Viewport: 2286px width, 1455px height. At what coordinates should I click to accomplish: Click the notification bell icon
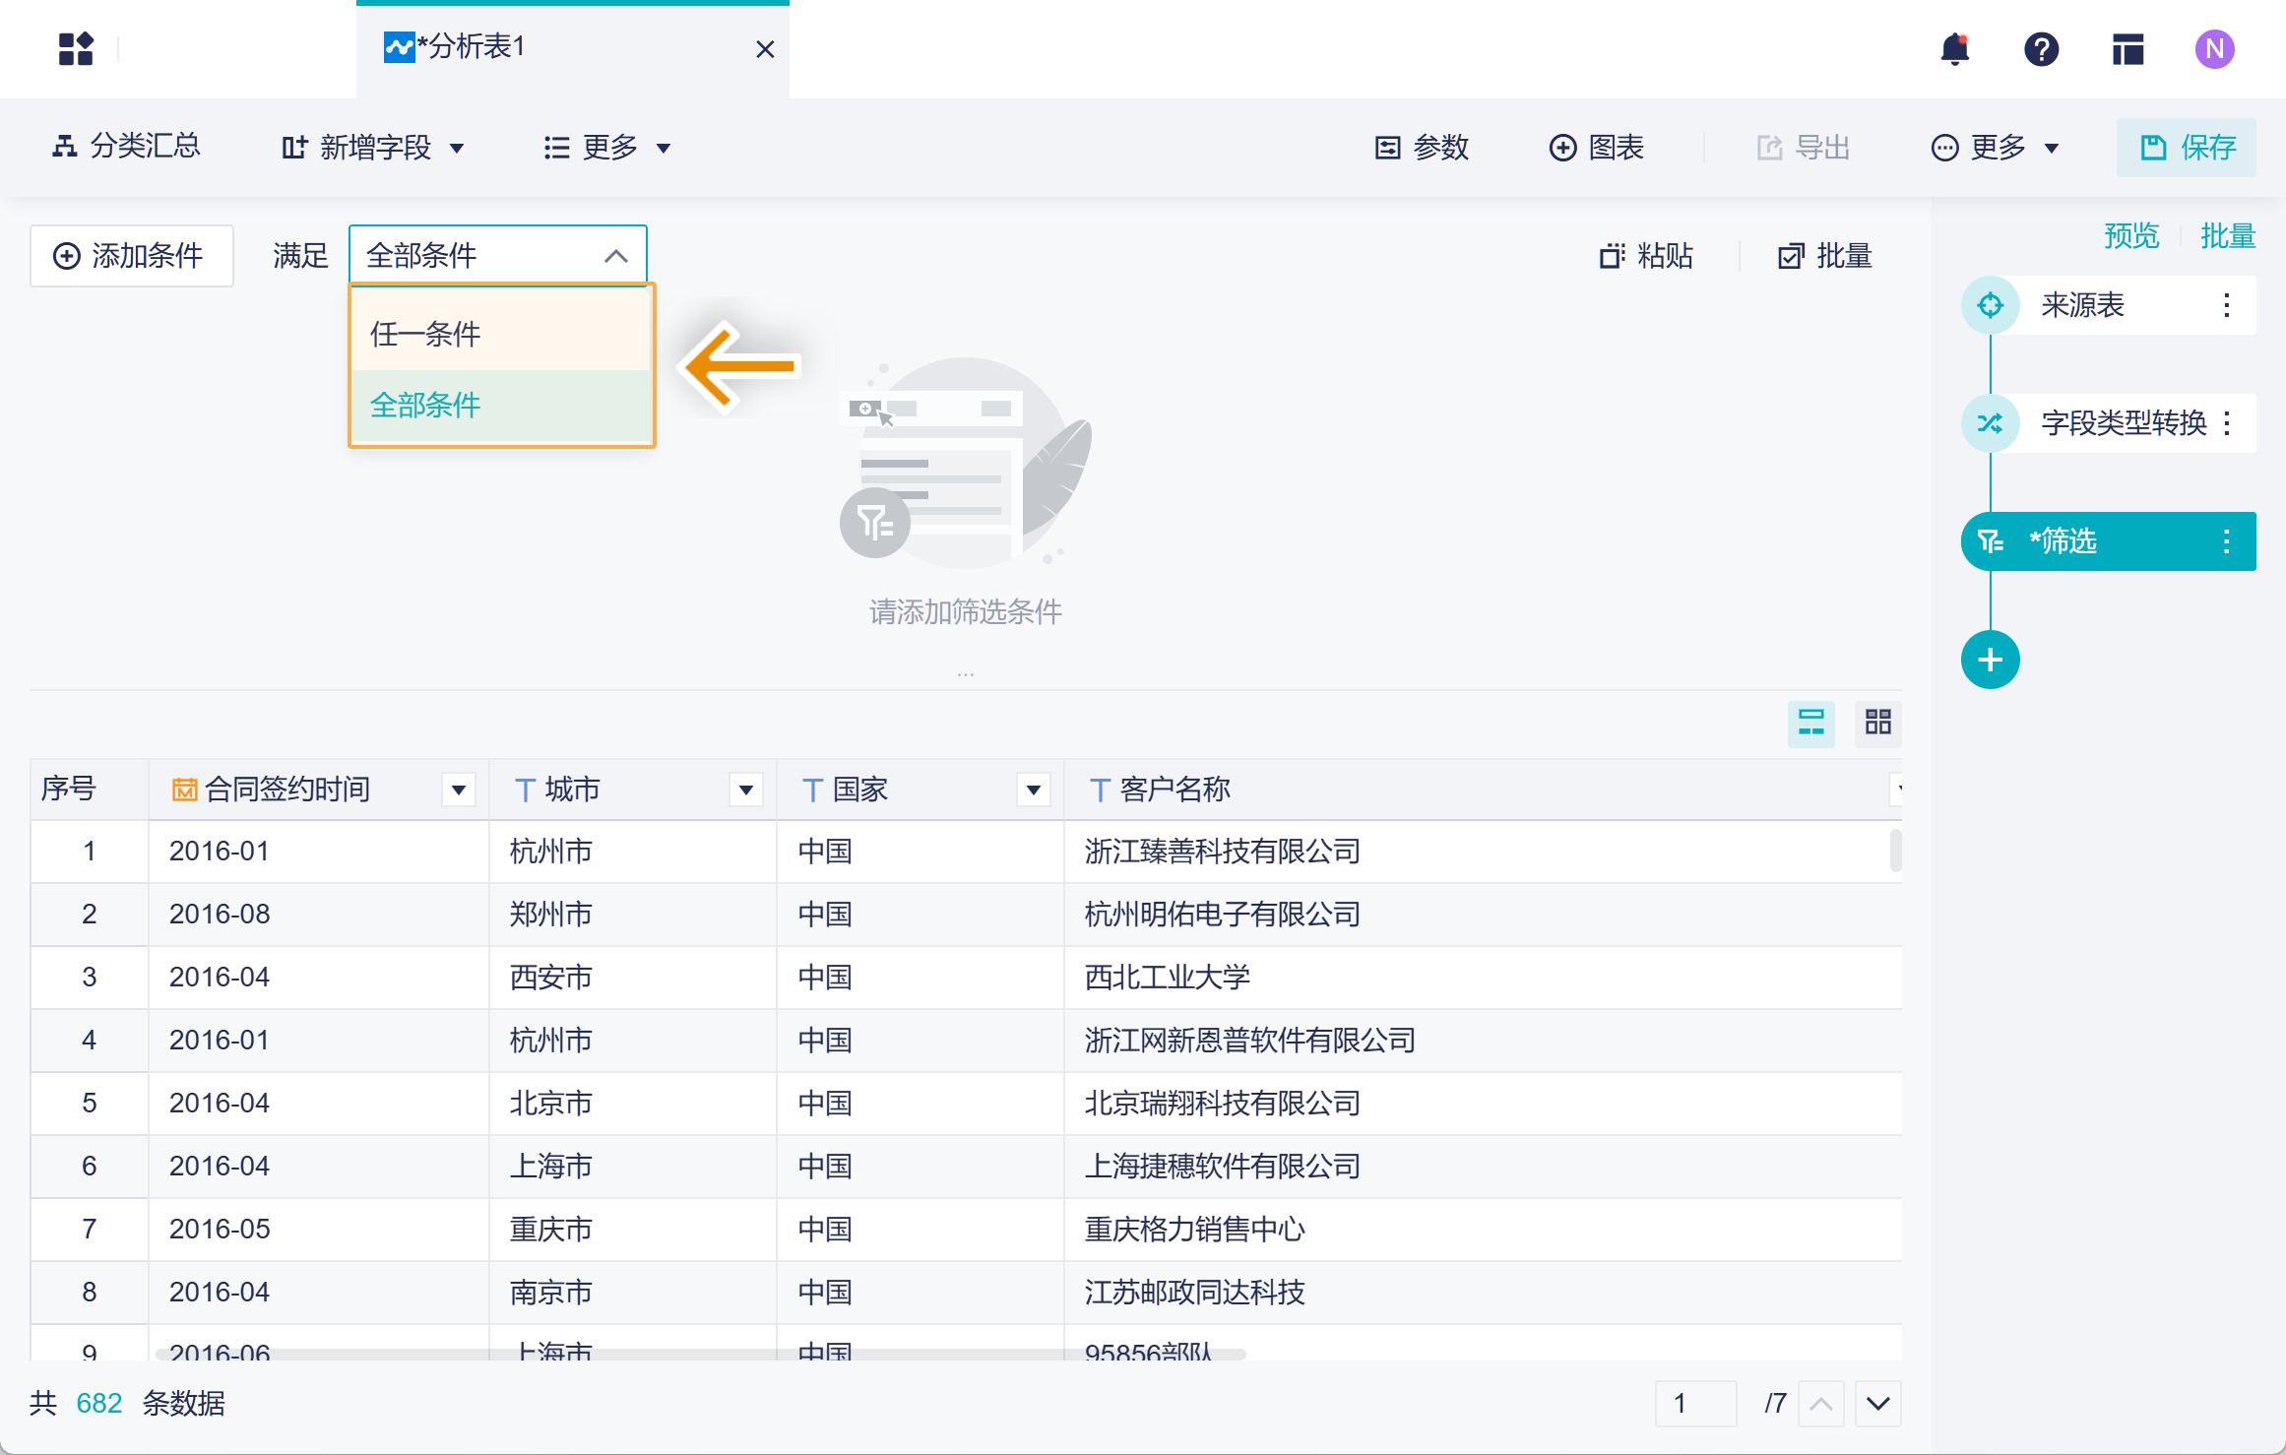point(1954,48)
